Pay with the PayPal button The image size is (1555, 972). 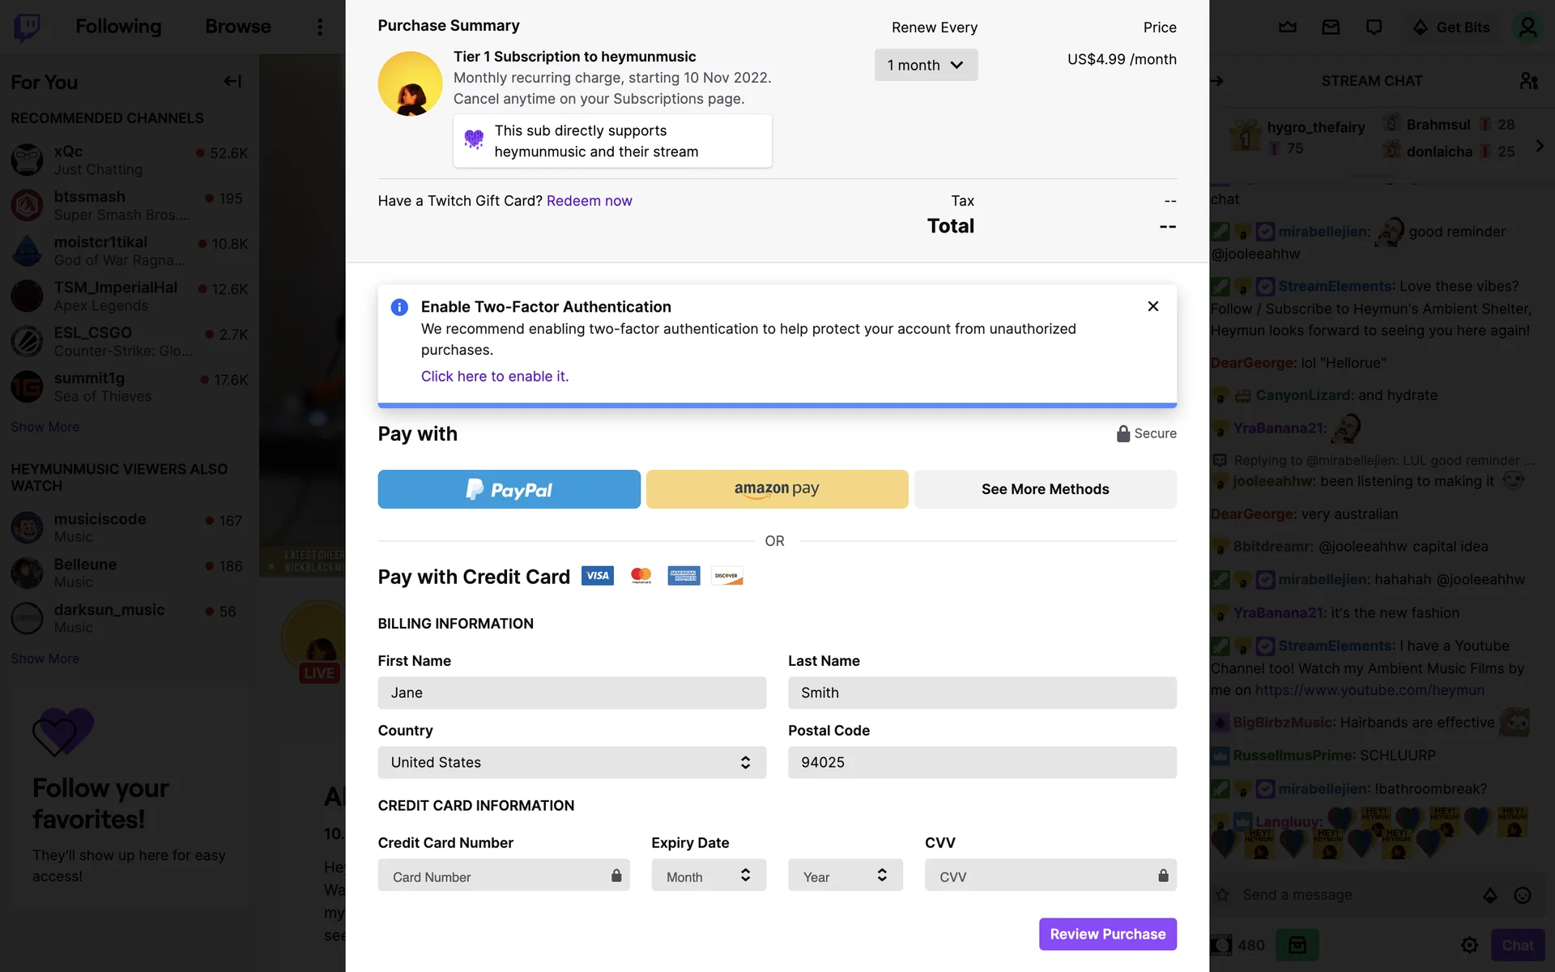[x=509, y=489]
